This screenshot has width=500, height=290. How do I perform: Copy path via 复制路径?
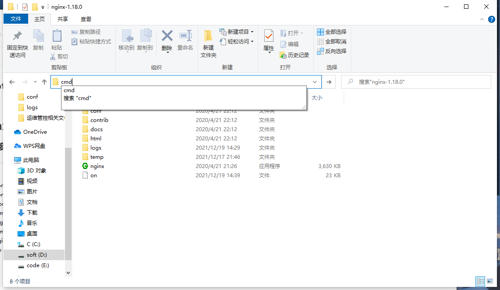(x=86, y=32)
